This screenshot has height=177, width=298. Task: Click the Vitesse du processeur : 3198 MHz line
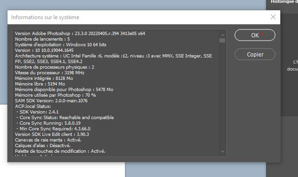point(50,73)
